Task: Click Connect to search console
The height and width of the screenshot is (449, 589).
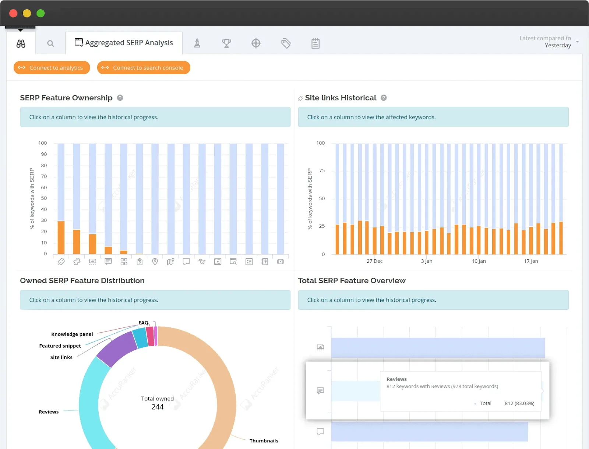Action: tap(144, 68)
